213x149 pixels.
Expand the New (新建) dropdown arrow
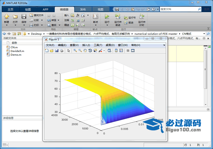pyautogui.click(x=7, y=25)
